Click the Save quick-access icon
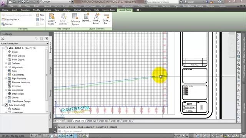The height and width of the screenshot is (138, 246). pos(19,2)
